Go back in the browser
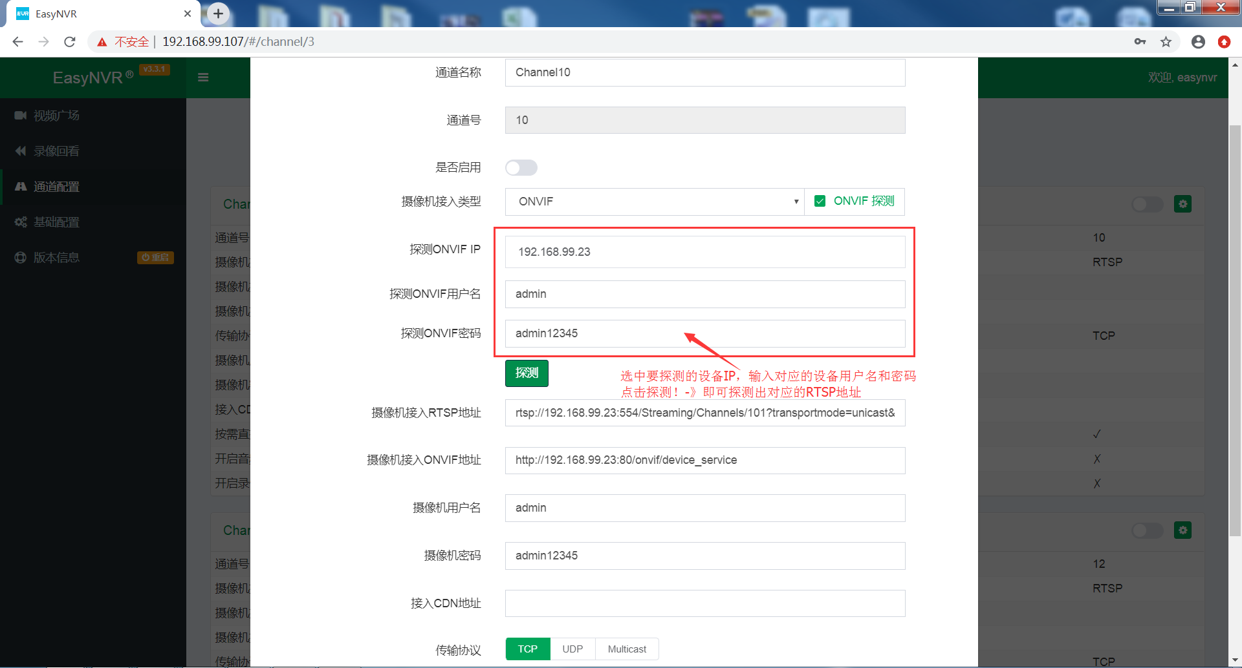This screenshot has height=668, width=1242. (x=18, y=42)
